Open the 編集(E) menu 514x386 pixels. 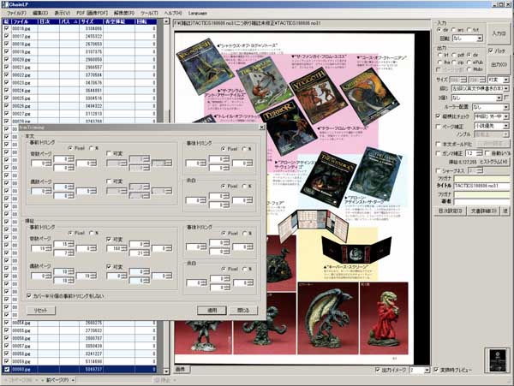click(40, 13)
